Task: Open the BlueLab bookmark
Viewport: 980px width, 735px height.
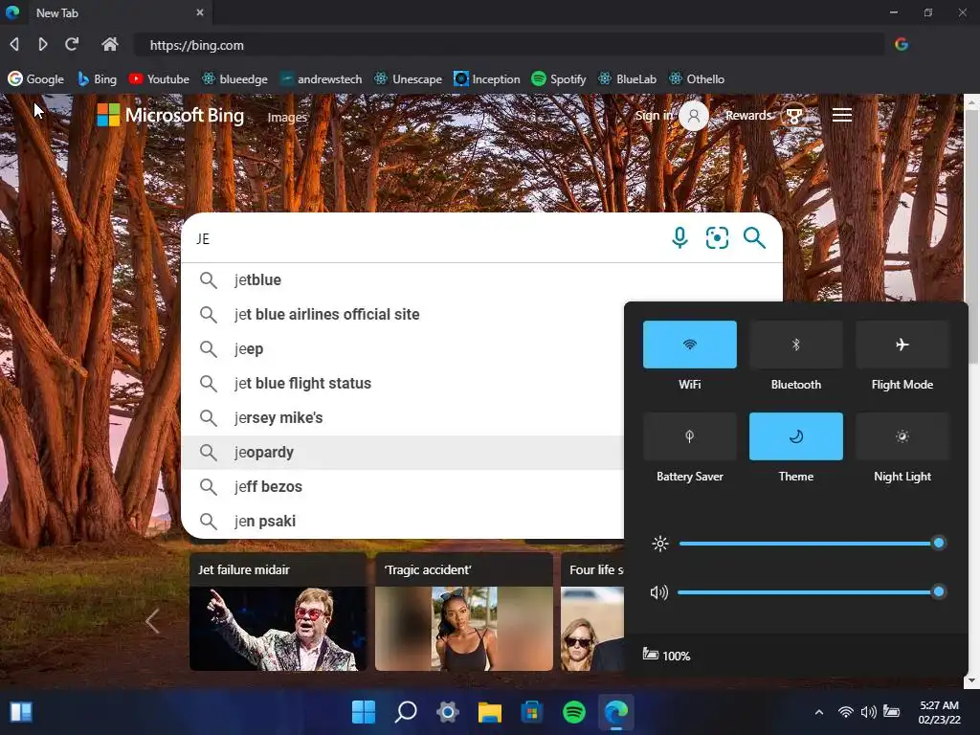Action: [628, 78]
